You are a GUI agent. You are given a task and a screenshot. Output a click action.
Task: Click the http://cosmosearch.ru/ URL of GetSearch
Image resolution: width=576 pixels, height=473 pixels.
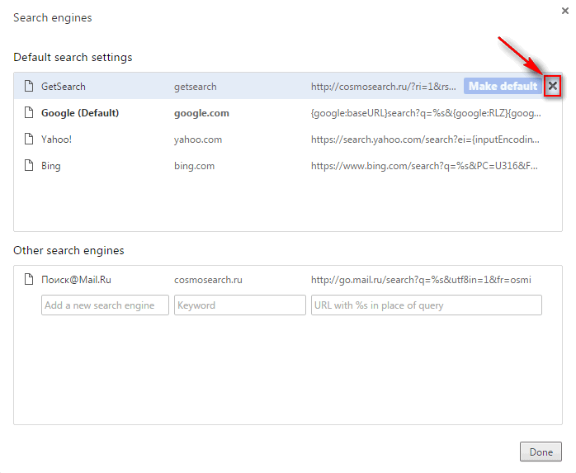point(384,87)
